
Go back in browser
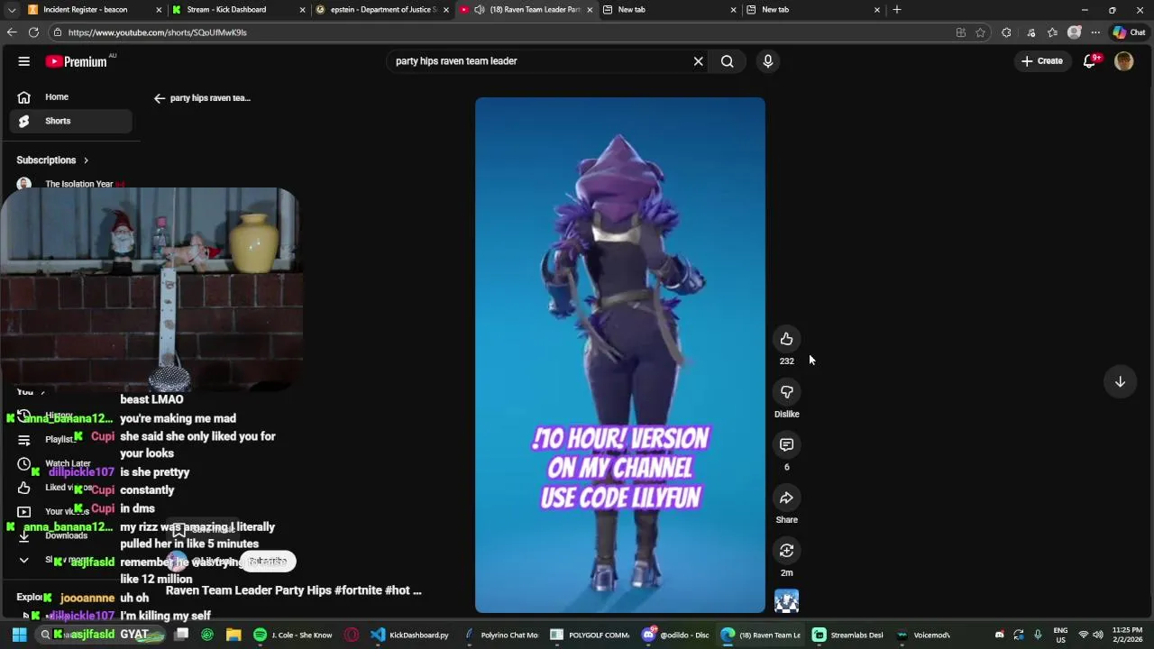coord(12,32)
